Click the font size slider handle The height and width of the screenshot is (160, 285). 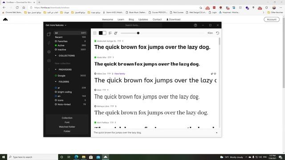(138, 33)
